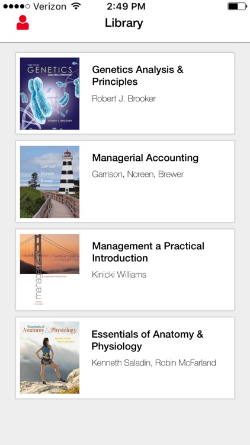Tap blank space inside Managerial Accounting card
The width and height of the screenshot is (250, 445).
(x=159, y=202)
